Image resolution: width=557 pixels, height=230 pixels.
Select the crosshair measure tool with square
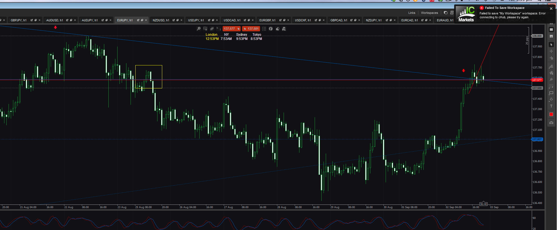551,58
